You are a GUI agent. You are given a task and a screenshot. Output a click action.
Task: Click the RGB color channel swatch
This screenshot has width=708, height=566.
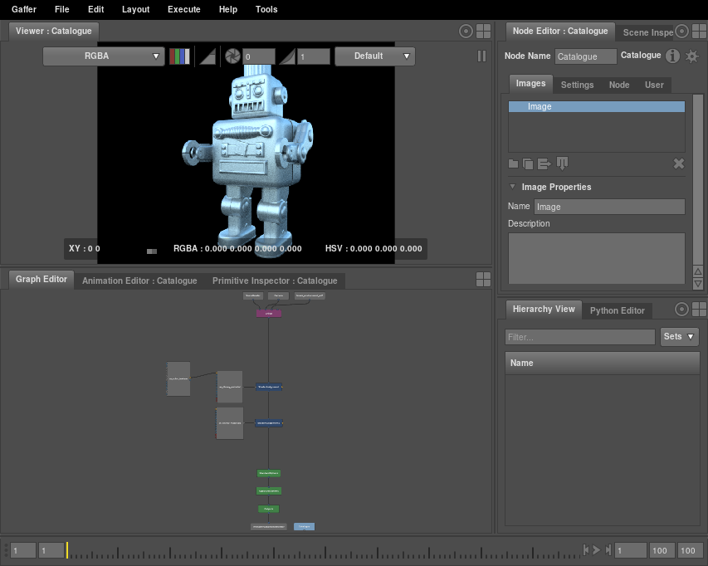click(179, 56)
